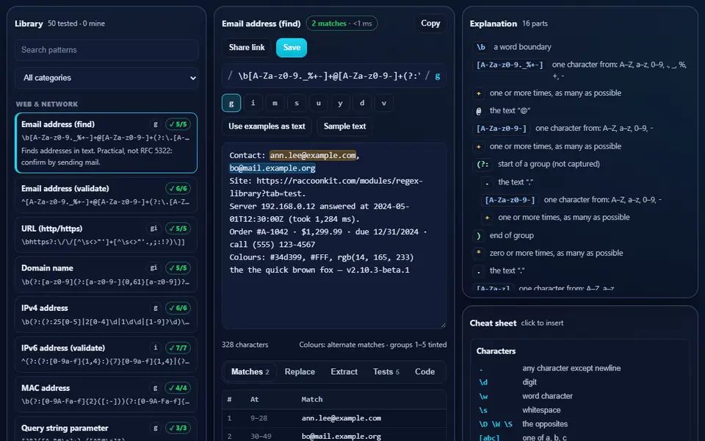Click the (?: group start token in Explanation
The height and width of the screenshot is (441, 705).
click(x=482, y=164)
